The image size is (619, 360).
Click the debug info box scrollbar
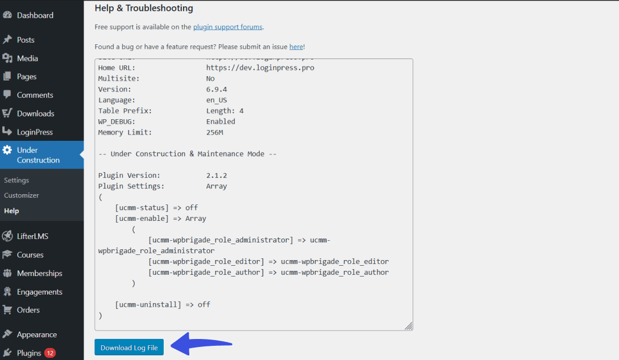tap(409, 193)
